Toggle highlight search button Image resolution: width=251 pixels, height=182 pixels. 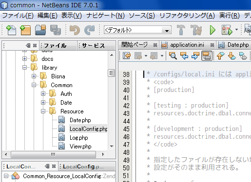tap(207, 56)
